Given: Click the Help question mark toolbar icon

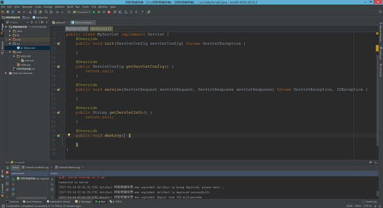Looking at the screenshot, I should tap(142, 12).
